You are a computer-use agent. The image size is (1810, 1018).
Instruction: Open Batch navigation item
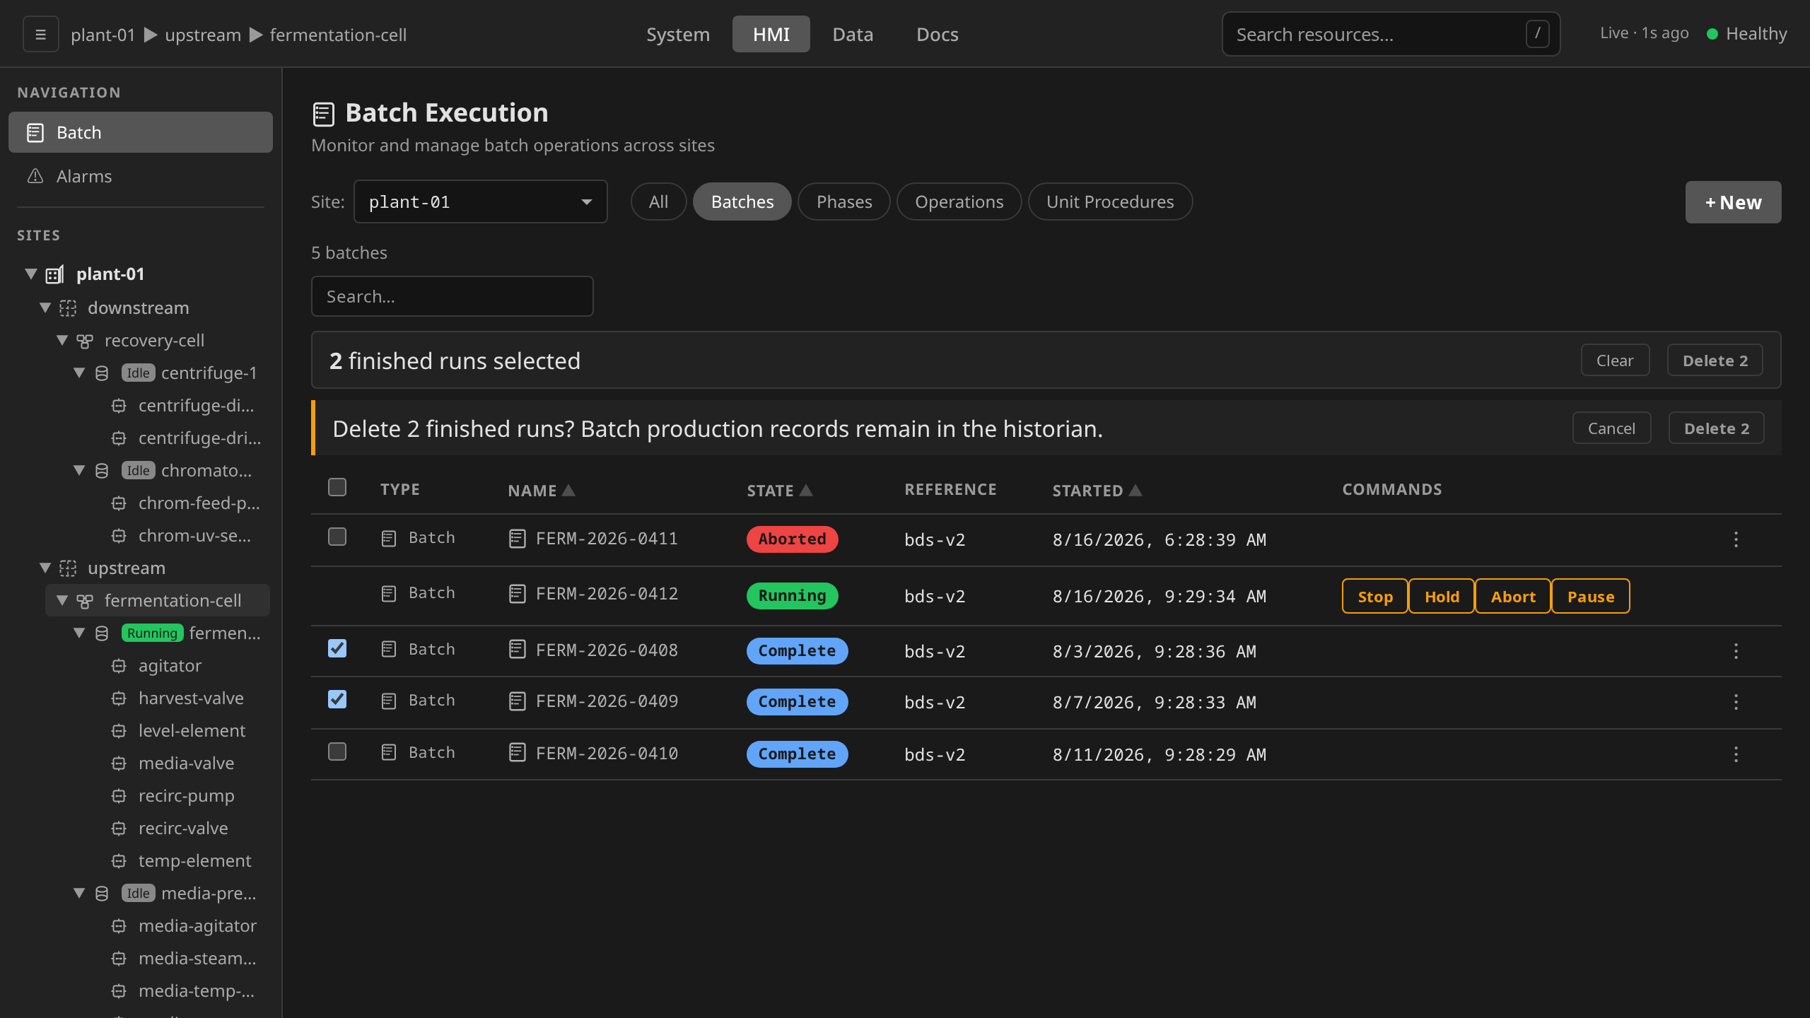[x=140, y=132]
